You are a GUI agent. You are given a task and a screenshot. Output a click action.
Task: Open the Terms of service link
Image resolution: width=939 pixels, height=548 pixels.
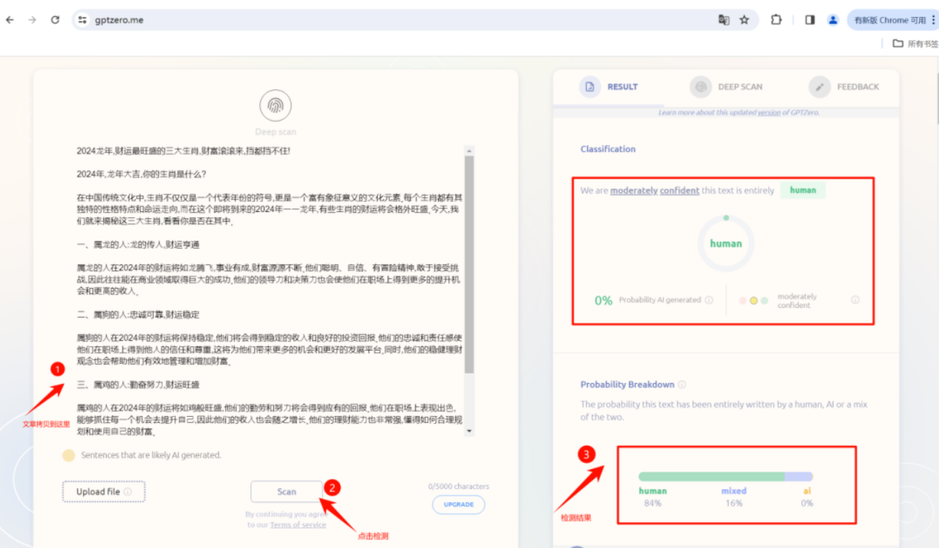tap(298, 524)
